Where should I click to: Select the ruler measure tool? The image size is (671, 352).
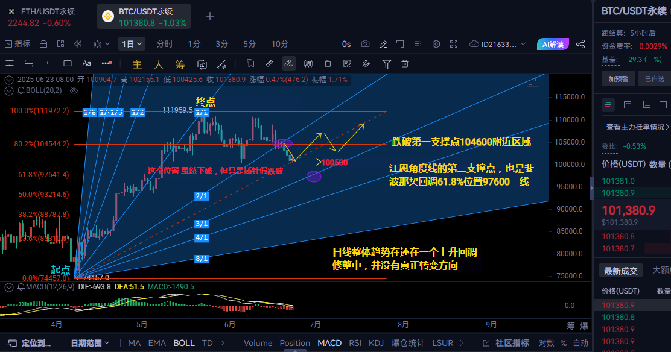click(269, 63)
